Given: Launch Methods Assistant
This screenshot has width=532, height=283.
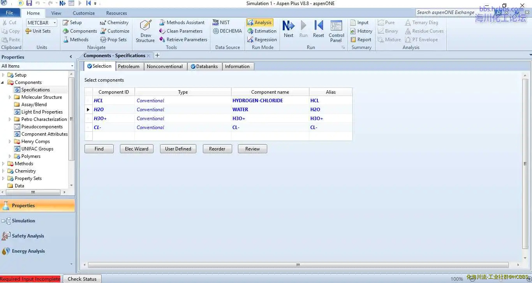Looking at the screenshot, I should (182, 23).
